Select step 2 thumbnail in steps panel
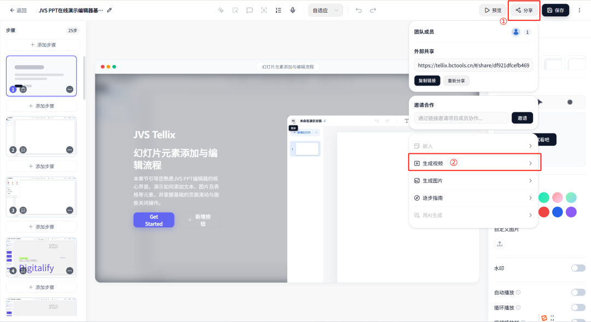The width and height of the screenshot is (591, 322). (x=42, y=136)
